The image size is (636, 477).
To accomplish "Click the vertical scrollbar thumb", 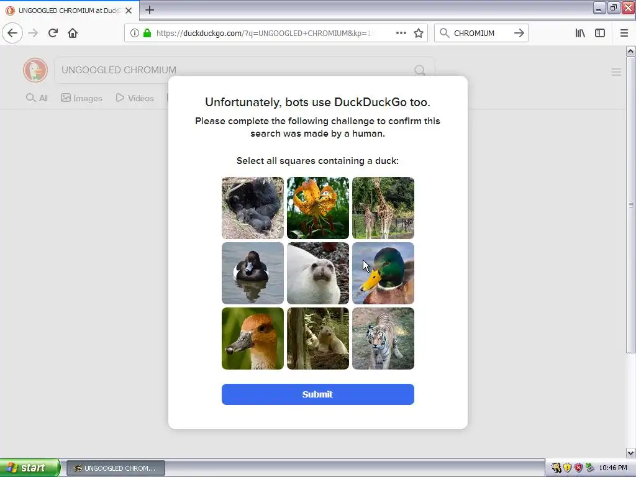I will click(630, 205).
